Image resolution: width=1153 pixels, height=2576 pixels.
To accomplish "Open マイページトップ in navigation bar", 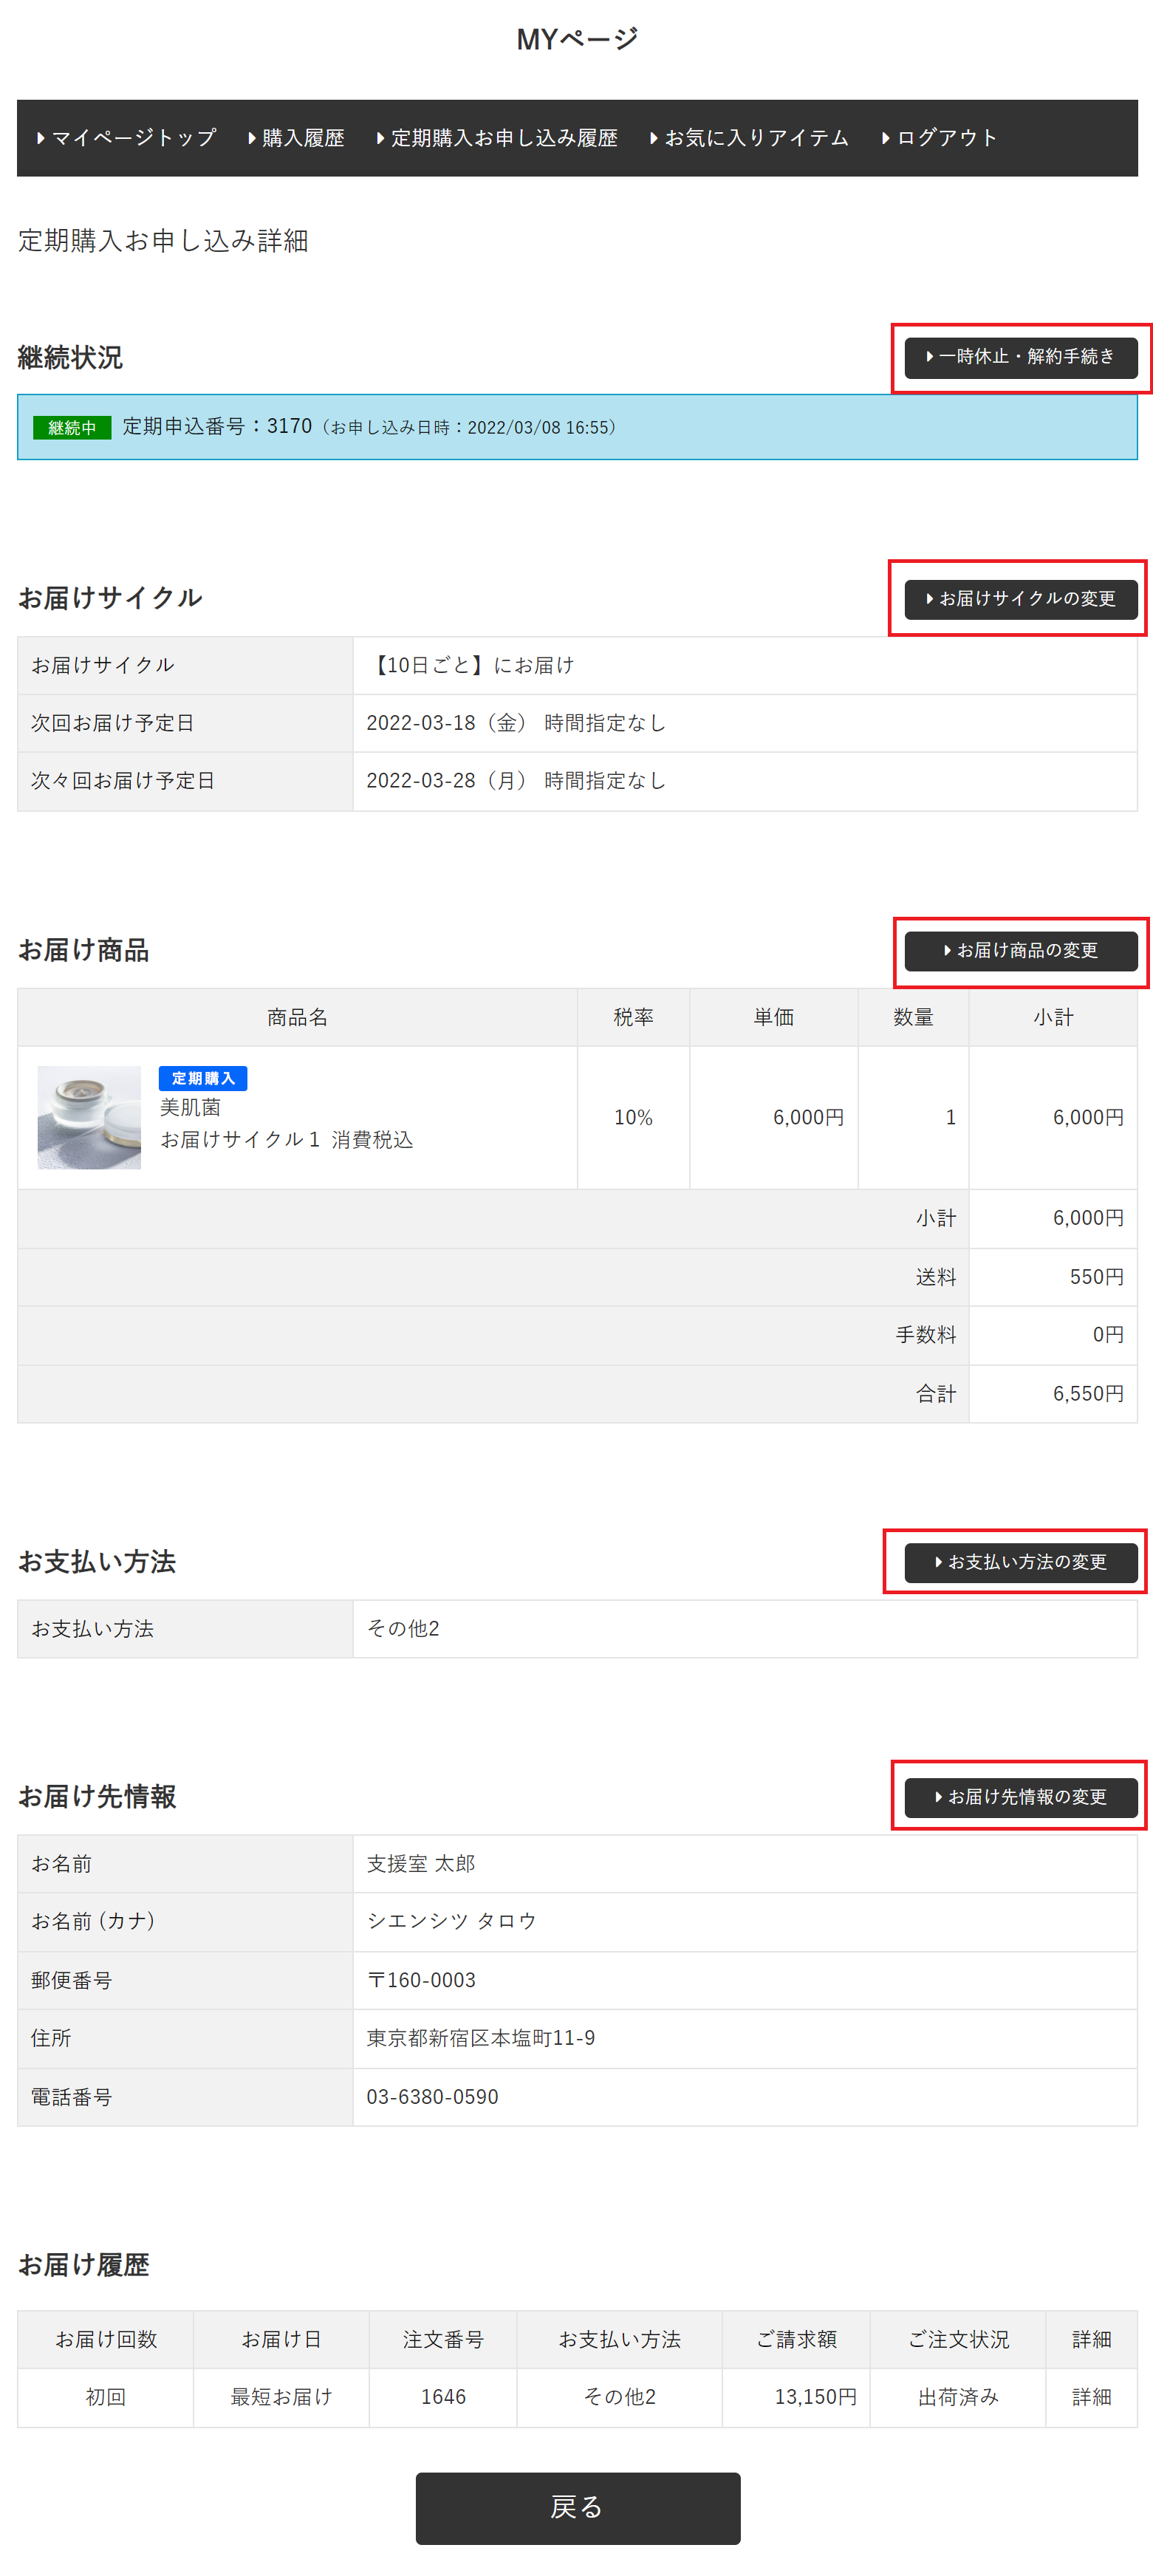I will point(127,138).
